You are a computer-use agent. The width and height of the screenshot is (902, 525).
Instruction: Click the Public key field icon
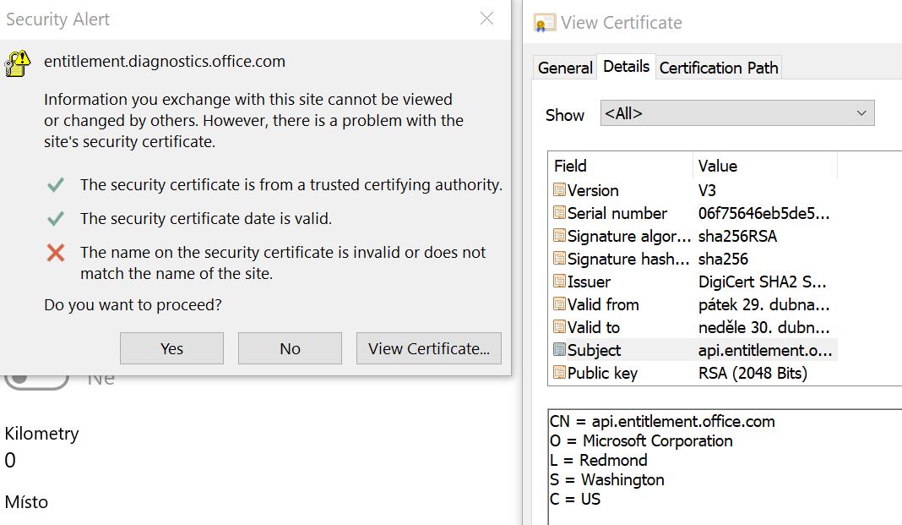[x=559, y=373]
